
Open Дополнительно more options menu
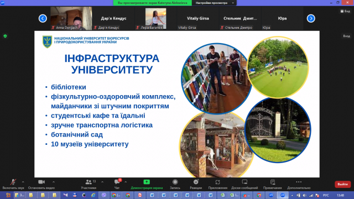pyautogui.click(x=299, y=184)
